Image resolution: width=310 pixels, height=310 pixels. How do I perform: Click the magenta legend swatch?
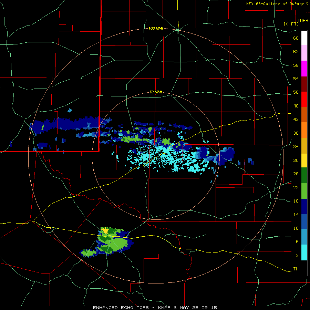[304, 69]
